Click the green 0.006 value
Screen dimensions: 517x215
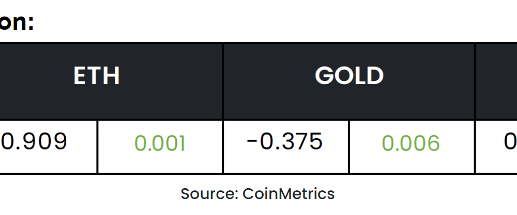coord(410,143)
